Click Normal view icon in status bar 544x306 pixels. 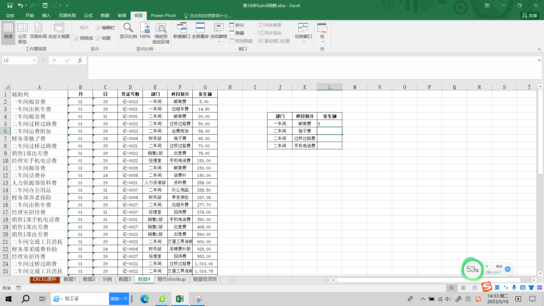pos(451,288)
